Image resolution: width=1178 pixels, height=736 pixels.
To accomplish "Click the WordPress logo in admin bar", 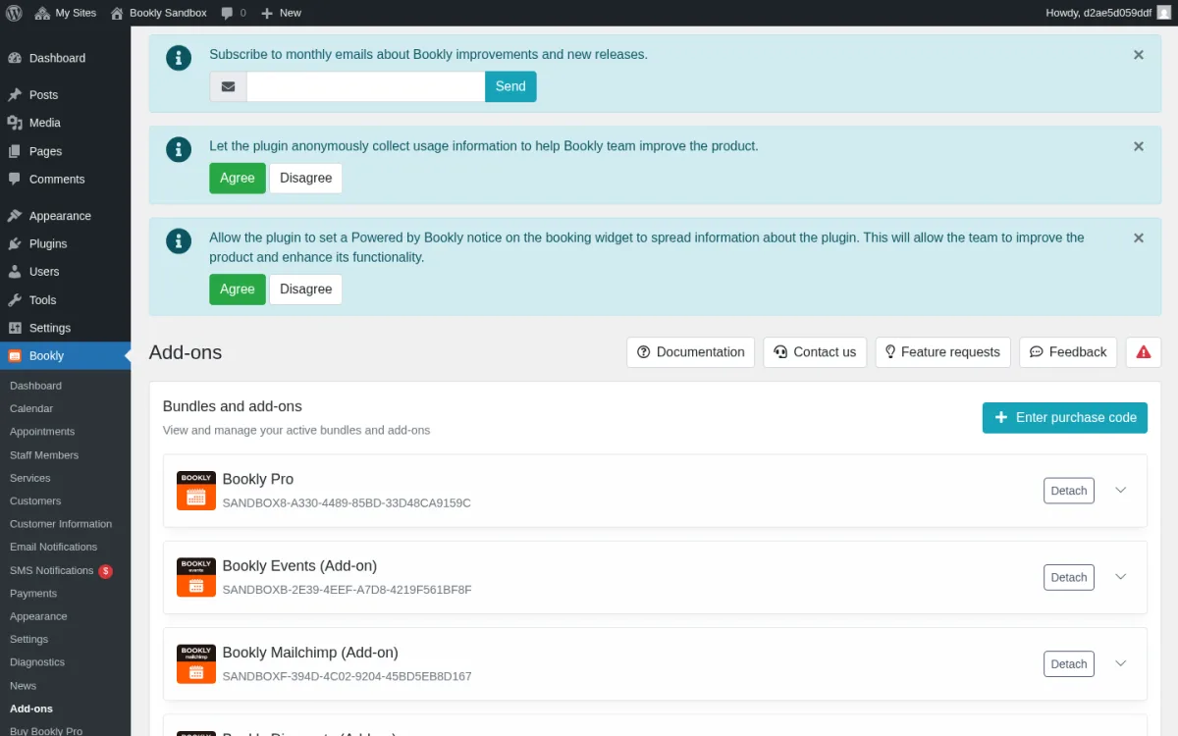I will point(14,13).
